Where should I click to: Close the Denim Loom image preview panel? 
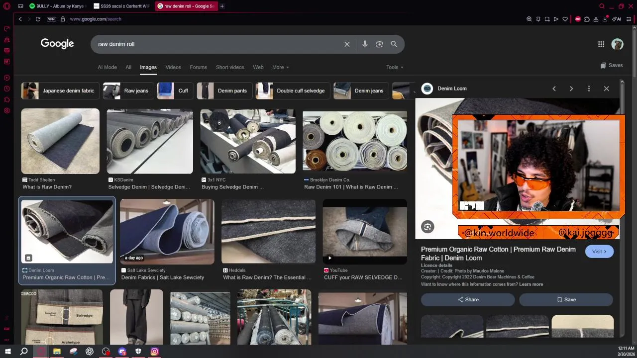coord(606,89)
